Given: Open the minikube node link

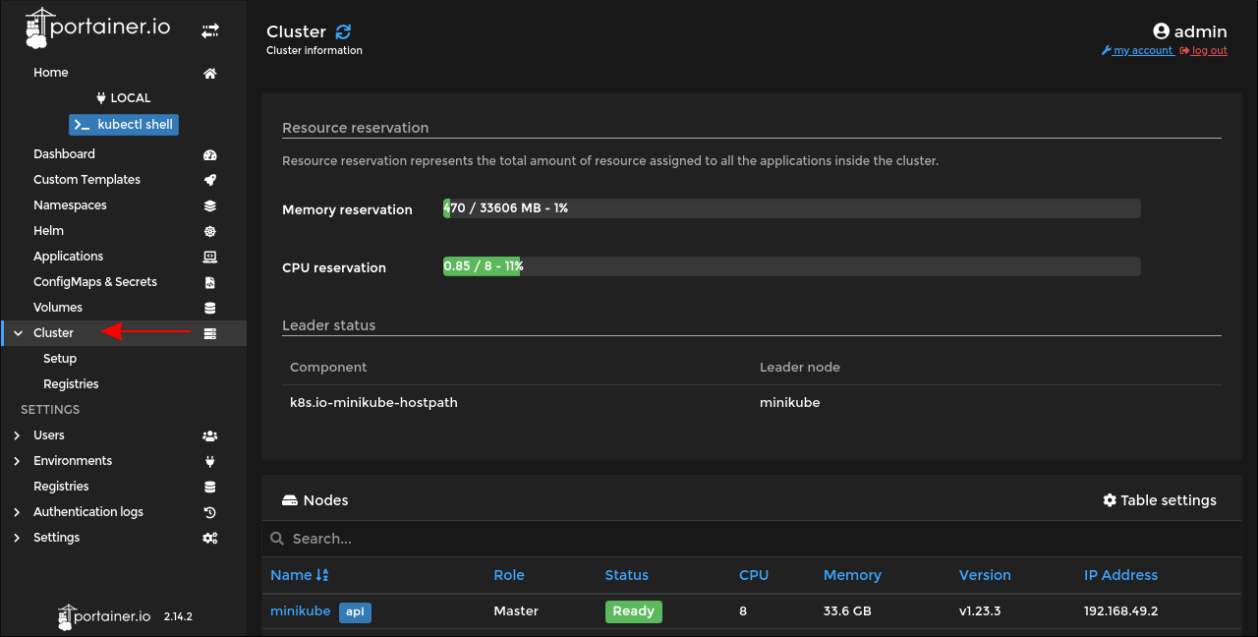Looking at the screenshot, I should click(x=301, y=611).
